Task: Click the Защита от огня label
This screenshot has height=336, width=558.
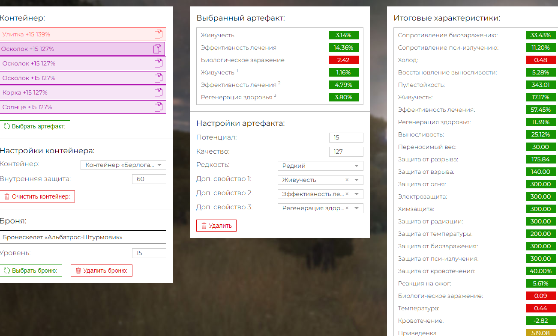Action: coord(422,184)
